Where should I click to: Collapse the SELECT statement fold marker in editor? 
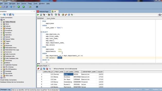coord(41,32)
